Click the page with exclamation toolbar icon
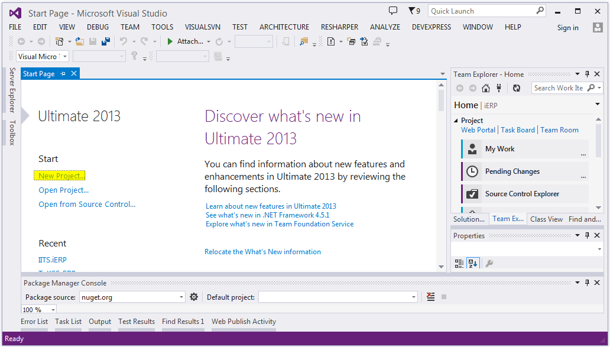Viewport: 610px width, 347px height. pyautogui.click(x=330, y=41)
